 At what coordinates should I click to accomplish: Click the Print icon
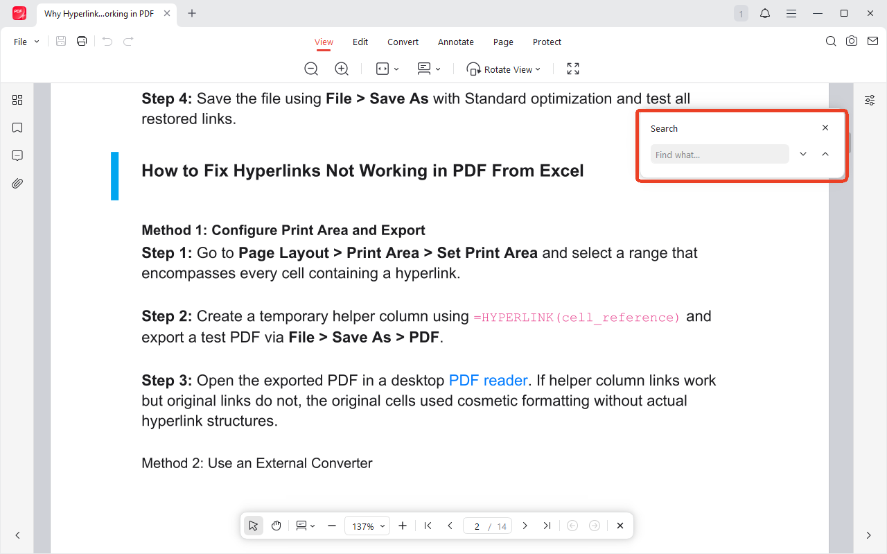click(x=82, y=42)
